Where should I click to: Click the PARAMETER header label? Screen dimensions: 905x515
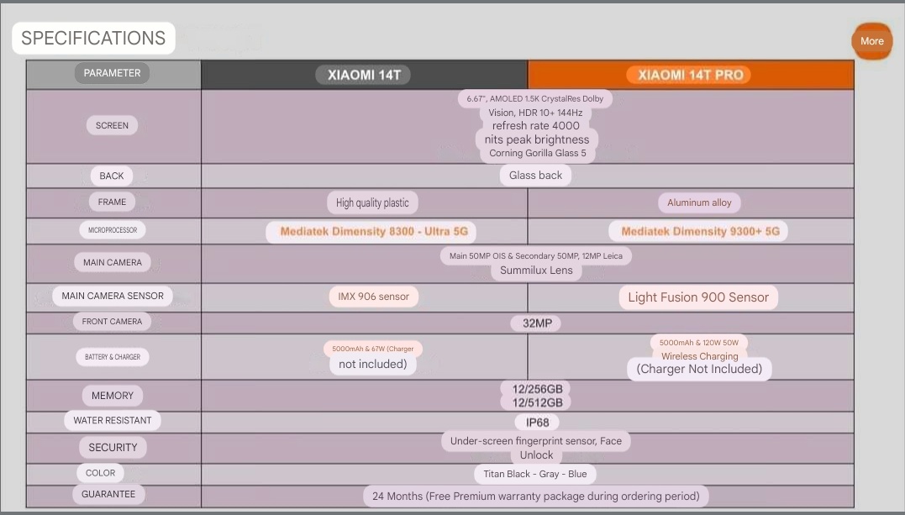pos(112,73)
